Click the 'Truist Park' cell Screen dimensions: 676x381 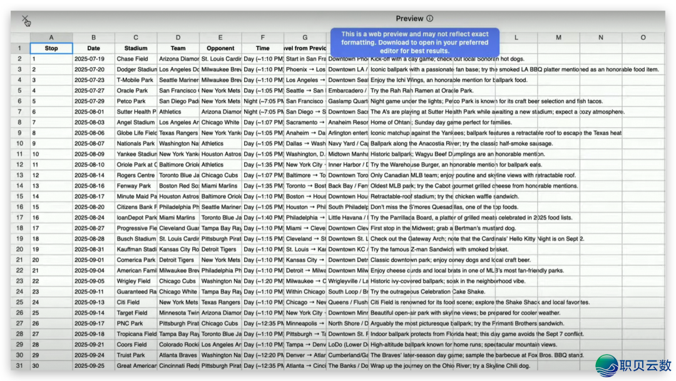coord(136,355)
